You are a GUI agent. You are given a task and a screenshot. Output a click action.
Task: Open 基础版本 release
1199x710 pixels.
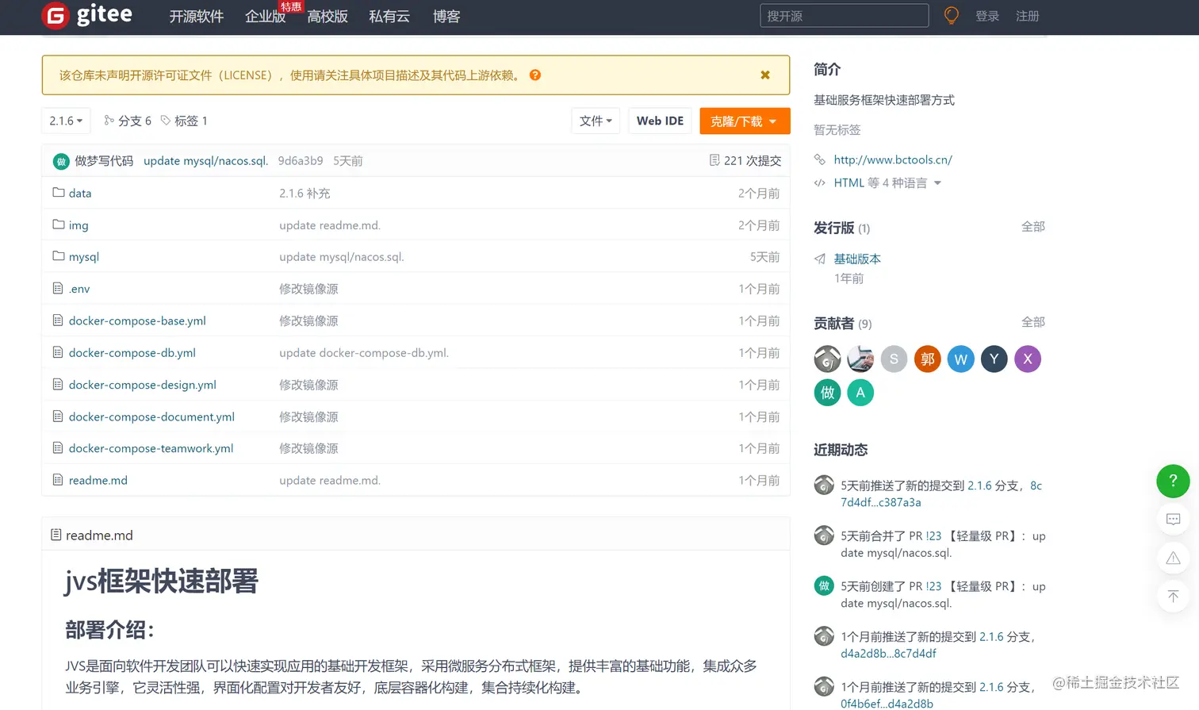[x=857, y=259]
